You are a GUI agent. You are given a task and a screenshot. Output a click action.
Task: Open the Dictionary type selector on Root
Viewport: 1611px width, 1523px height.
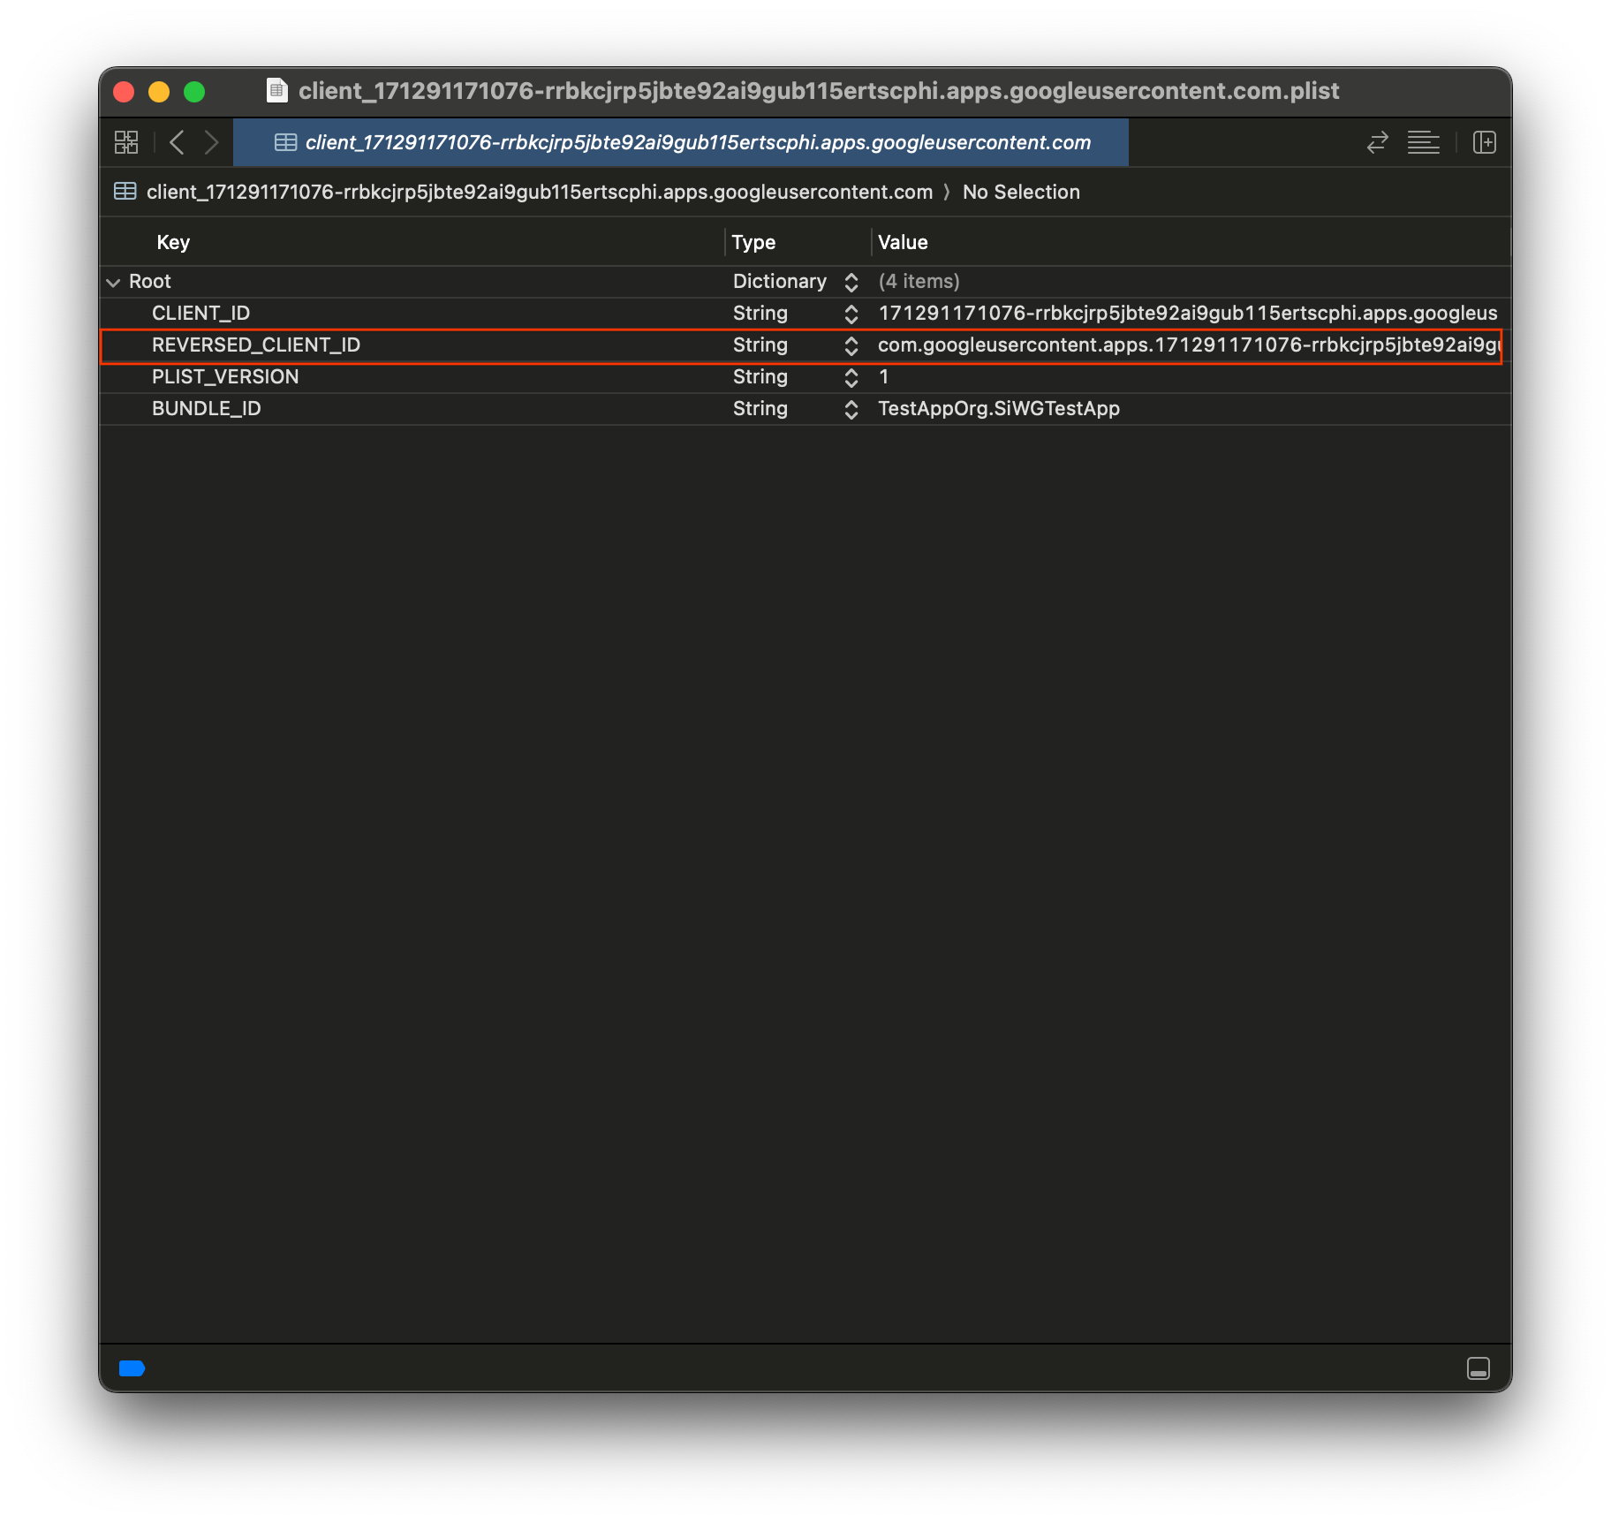tap(851, 282)
